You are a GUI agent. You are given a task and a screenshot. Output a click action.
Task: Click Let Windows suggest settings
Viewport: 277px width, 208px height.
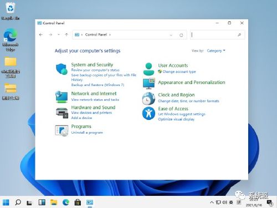click(182, 114)
